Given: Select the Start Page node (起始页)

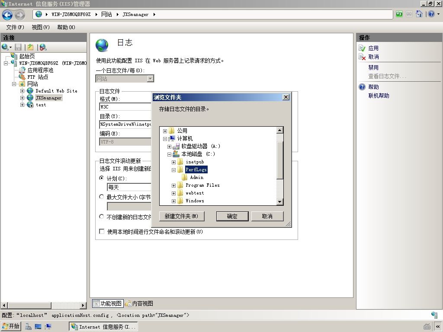Looking at the screenshot, I should (27, 56).
